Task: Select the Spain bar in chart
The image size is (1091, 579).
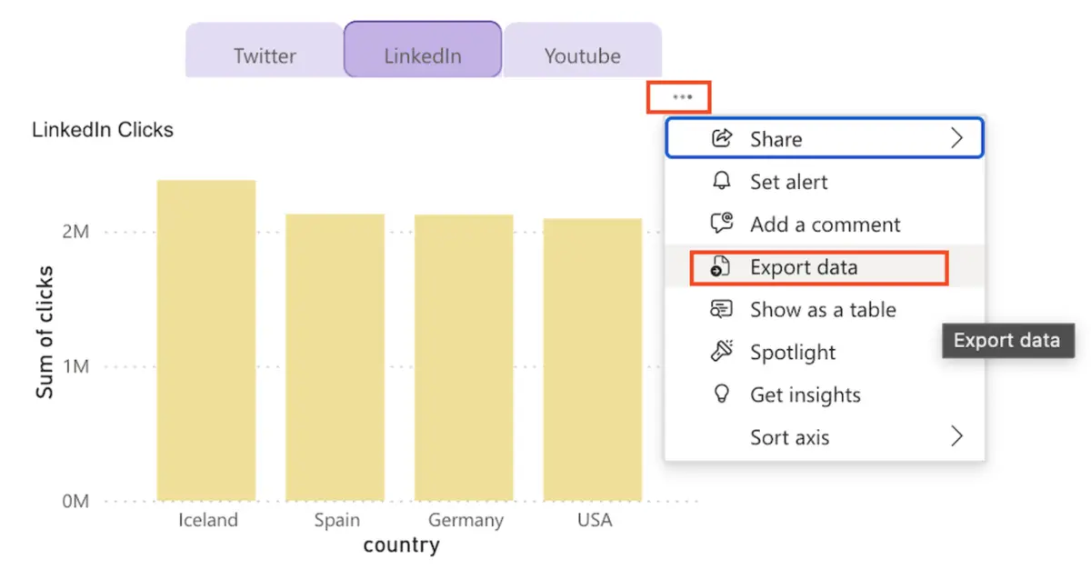Action: click(335, 357)
